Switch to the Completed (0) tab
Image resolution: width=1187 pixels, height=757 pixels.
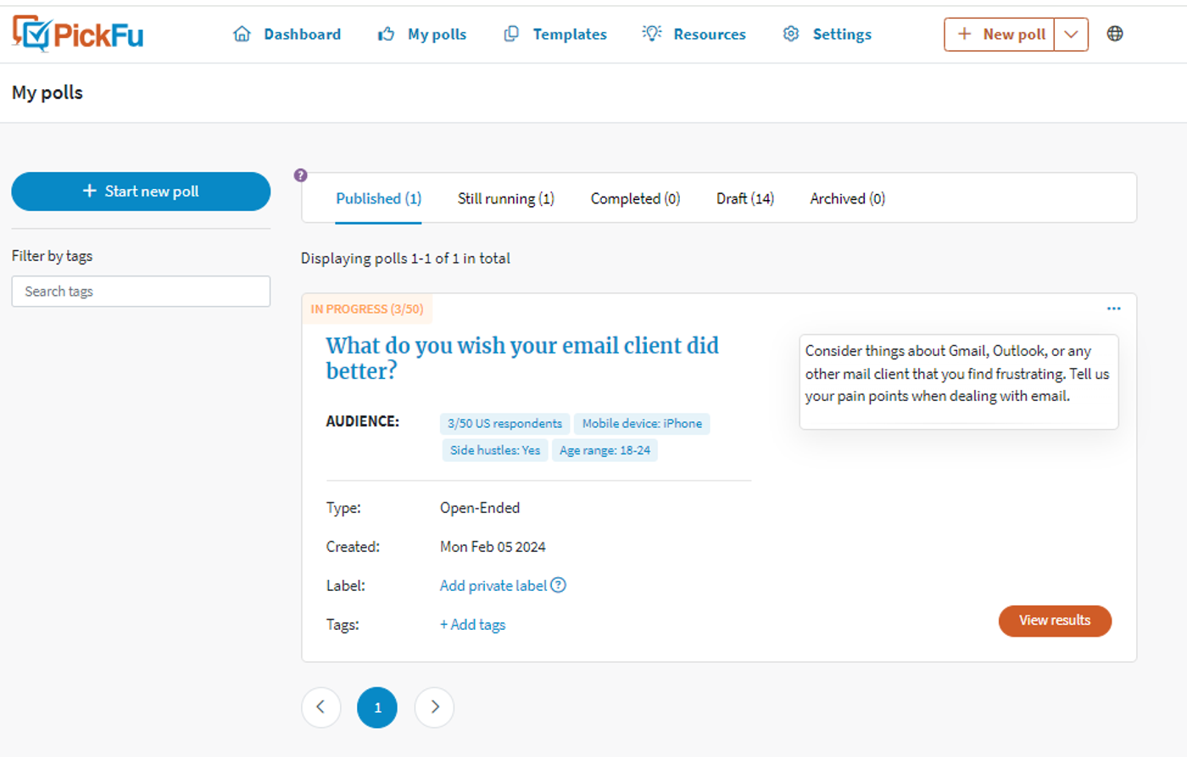(635, 198)
